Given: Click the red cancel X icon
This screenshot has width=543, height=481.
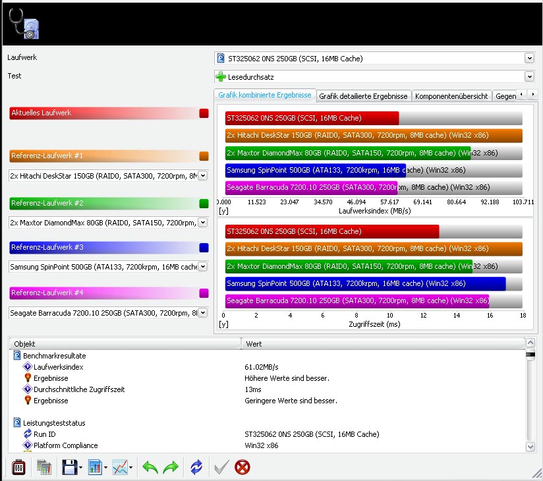Looking at the screenshot, I should [x=242, y=467].
